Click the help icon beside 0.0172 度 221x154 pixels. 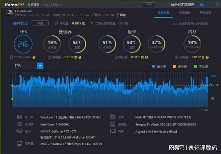click(207, 57)
